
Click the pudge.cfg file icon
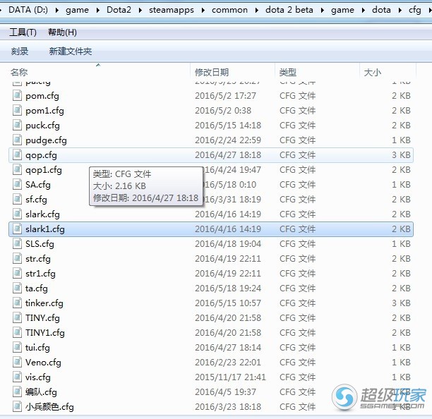(x=17, y=140)
